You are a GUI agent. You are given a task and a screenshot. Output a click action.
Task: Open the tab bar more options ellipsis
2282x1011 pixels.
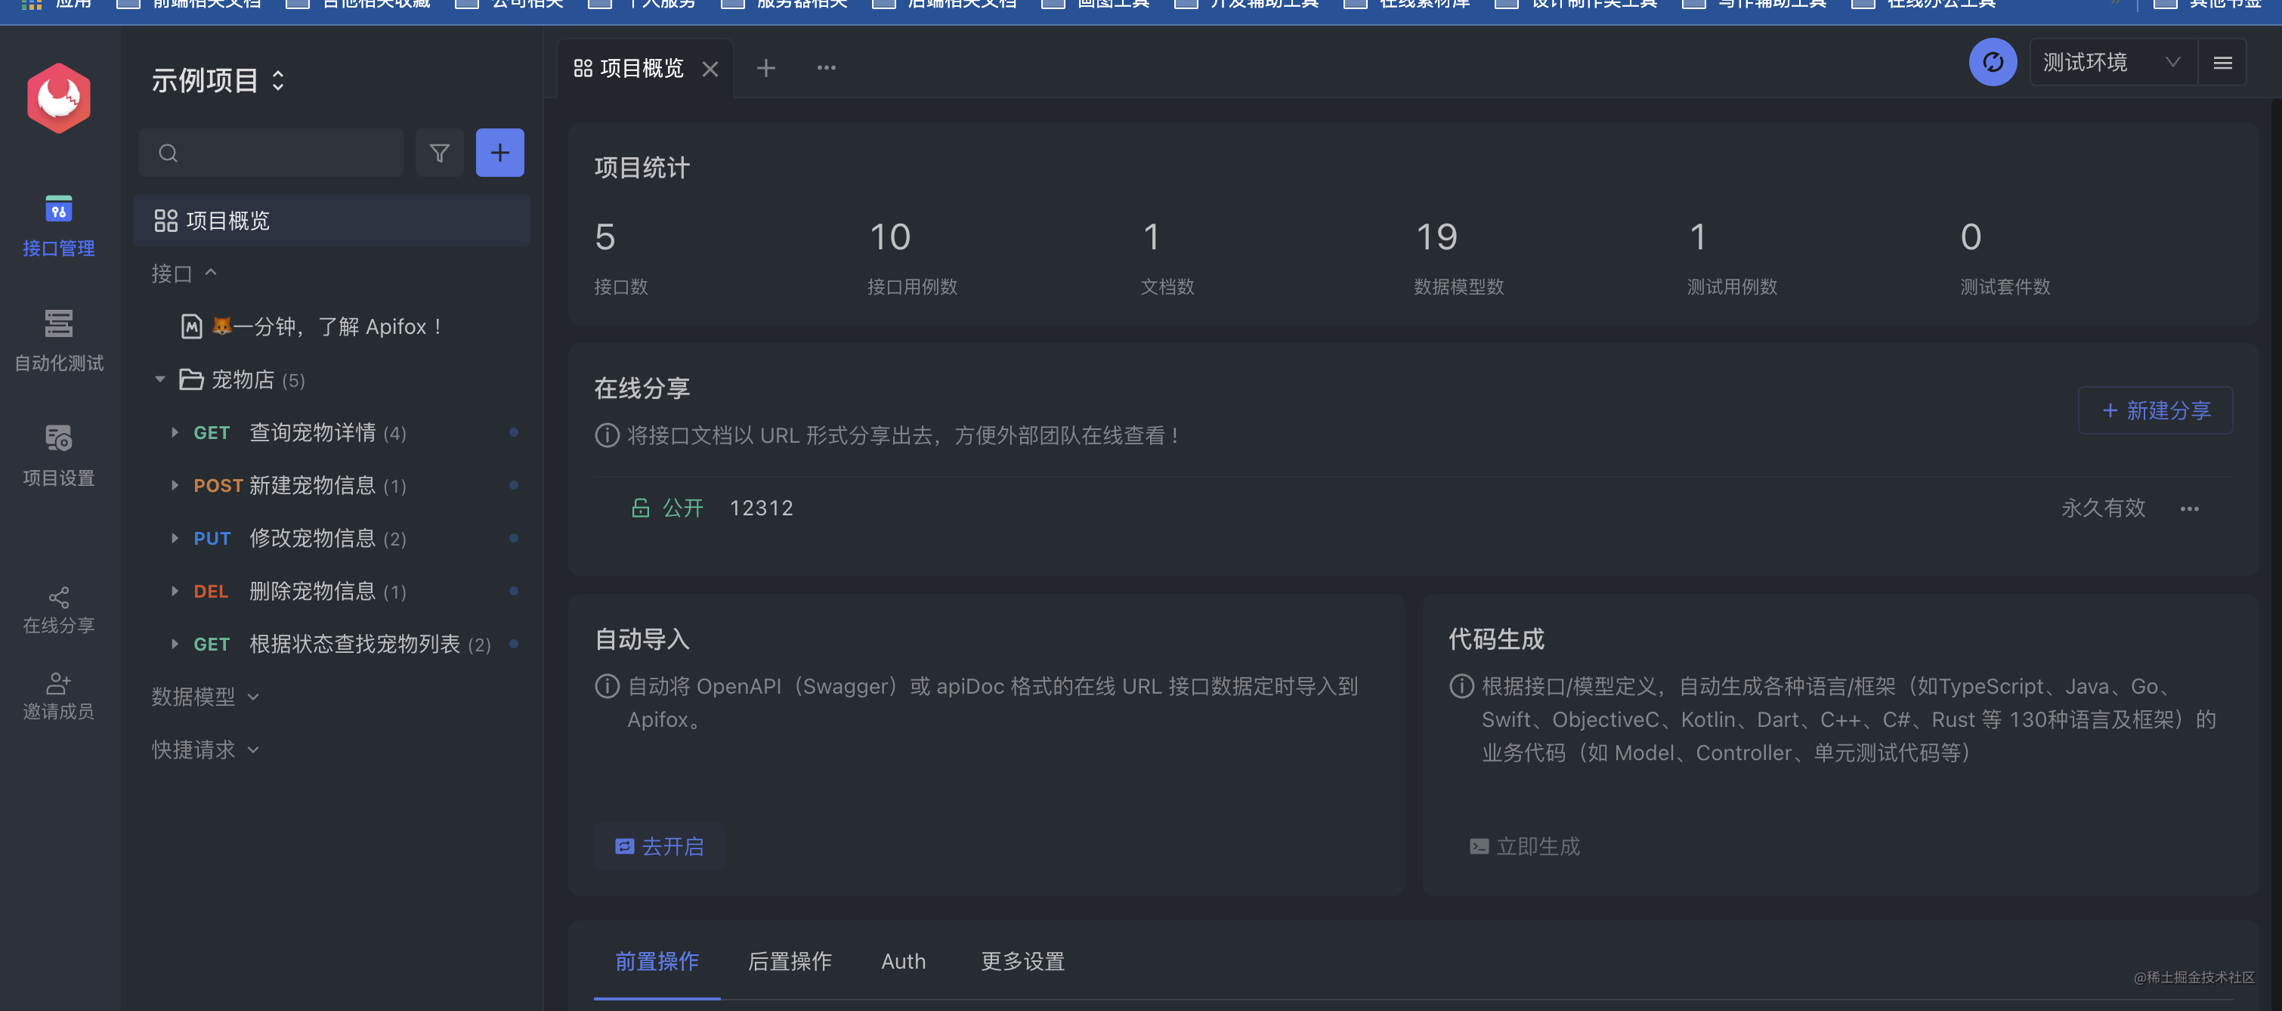826,68
